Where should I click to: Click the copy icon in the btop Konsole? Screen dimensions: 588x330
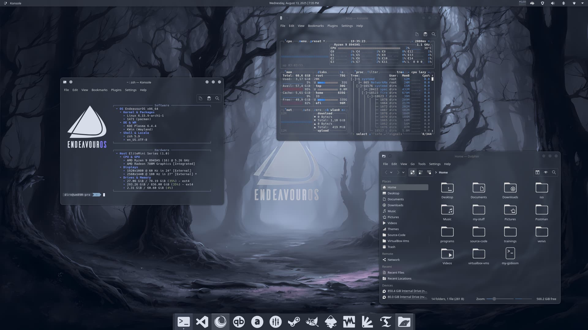click(417, 34)
